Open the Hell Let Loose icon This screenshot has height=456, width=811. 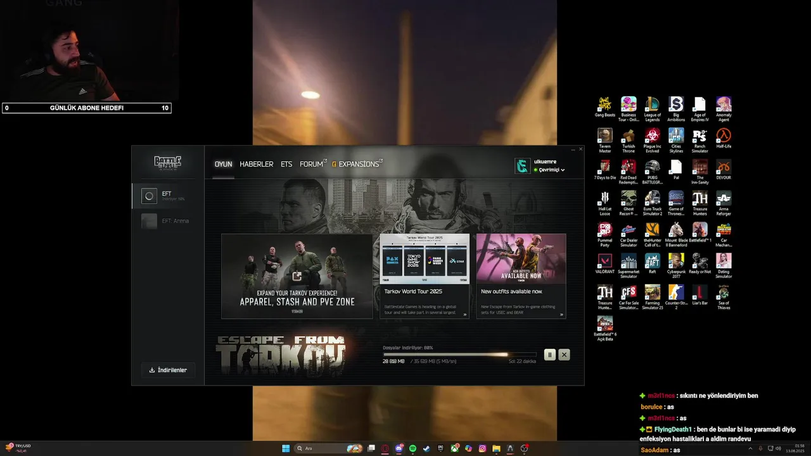pos(605,204)
